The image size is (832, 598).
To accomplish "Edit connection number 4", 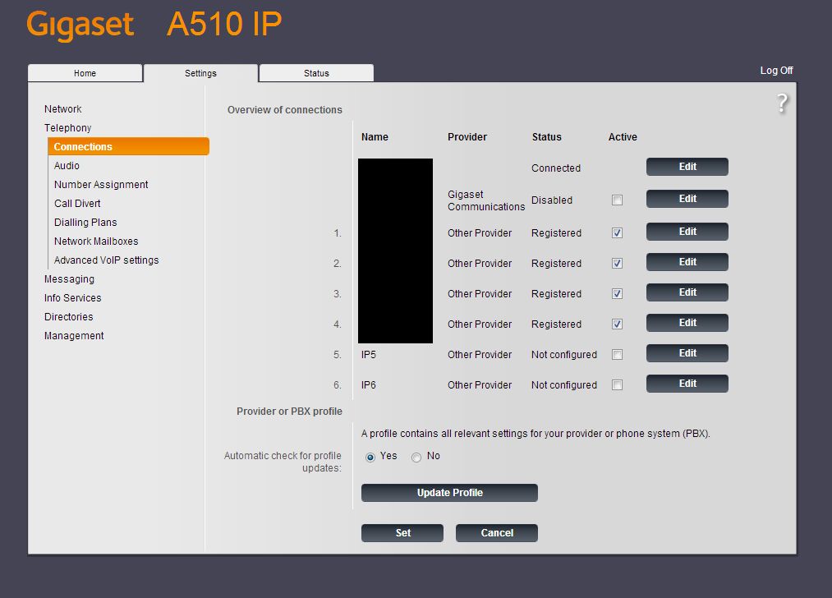I will tap(687, 323).
